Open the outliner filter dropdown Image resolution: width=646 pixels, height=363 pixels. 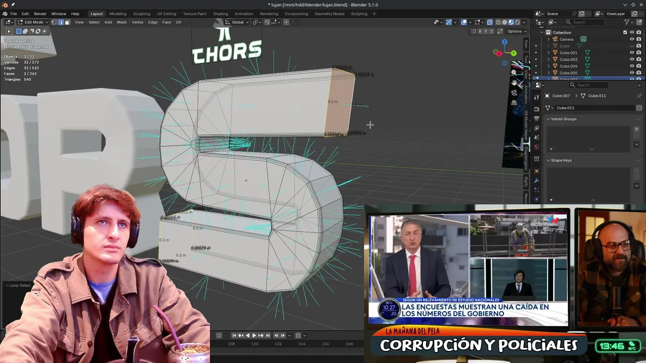coord(629,22)
